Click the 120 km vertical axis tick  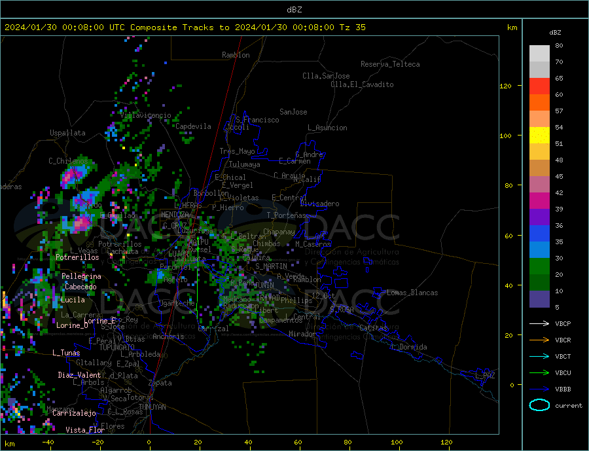coord(506,86)
